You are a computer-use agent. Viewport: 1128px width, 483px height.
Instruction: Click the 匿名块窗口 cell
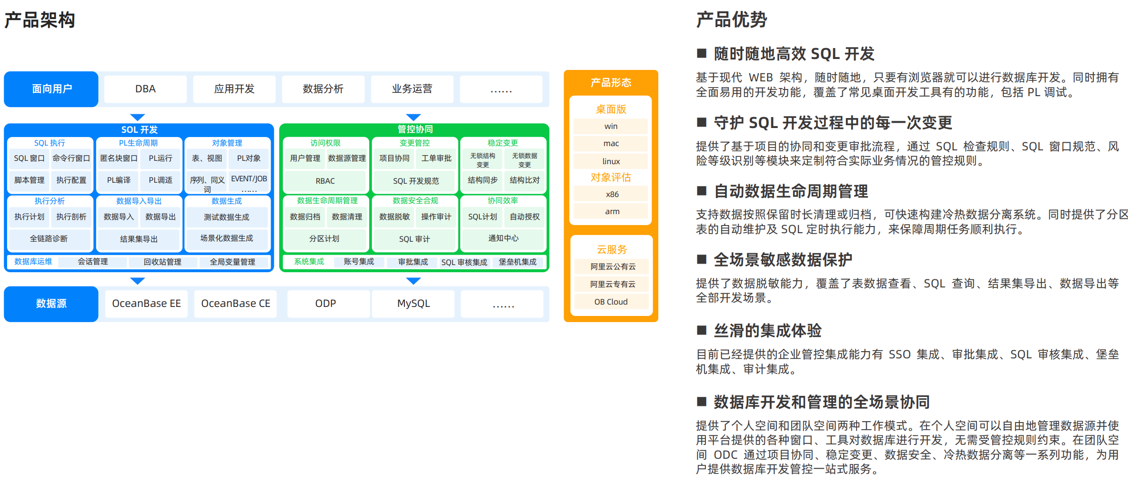pos(119,158)
